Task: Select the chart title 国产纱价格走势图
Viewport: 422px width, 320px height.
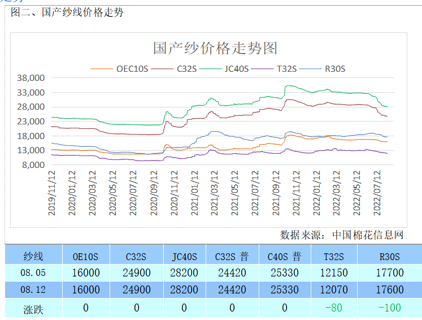Action: point(215,47)
